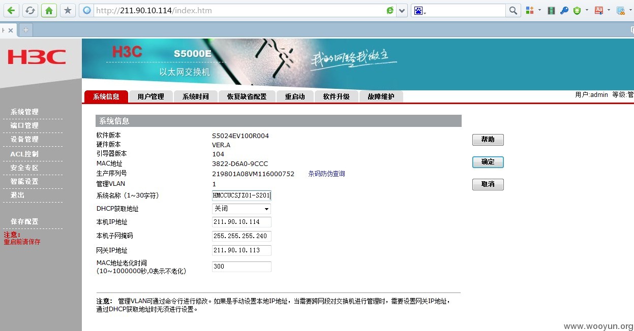
Task: Click the 确定 confirm button
Action: click(x=488, y=162)
